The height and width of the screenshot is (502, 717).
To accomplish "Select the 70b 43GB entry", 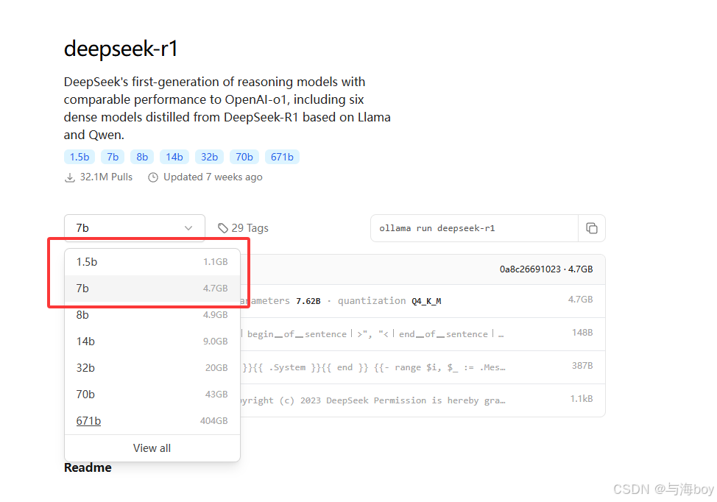I will pos(152,395).
